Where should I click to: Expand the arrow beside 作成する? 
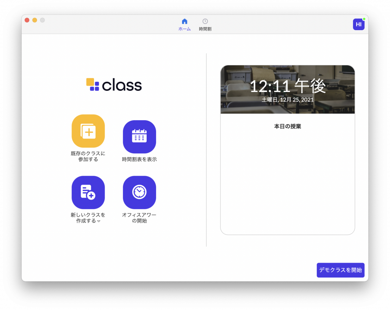coord(99,221)
